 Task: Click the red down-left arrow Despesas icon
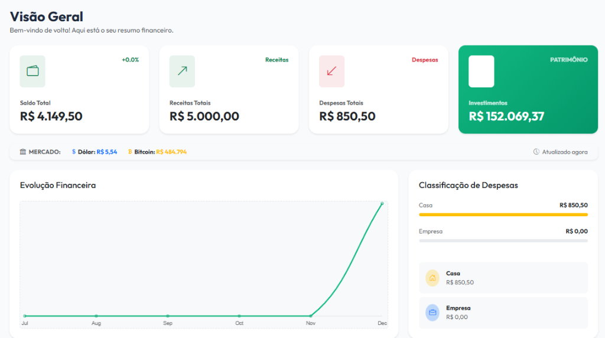tap(332, 71)
